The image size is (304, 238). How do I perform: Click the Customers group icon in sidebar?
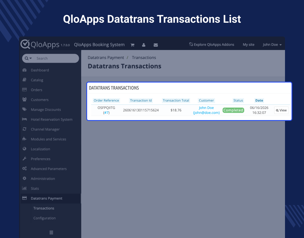(24, 100)
